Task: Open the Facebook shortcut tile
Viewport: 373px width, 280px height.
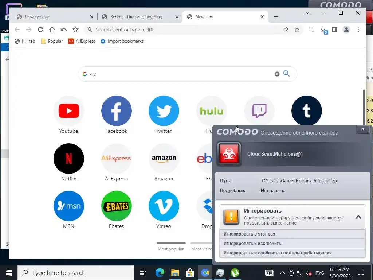Action: (x=116, y=111)
